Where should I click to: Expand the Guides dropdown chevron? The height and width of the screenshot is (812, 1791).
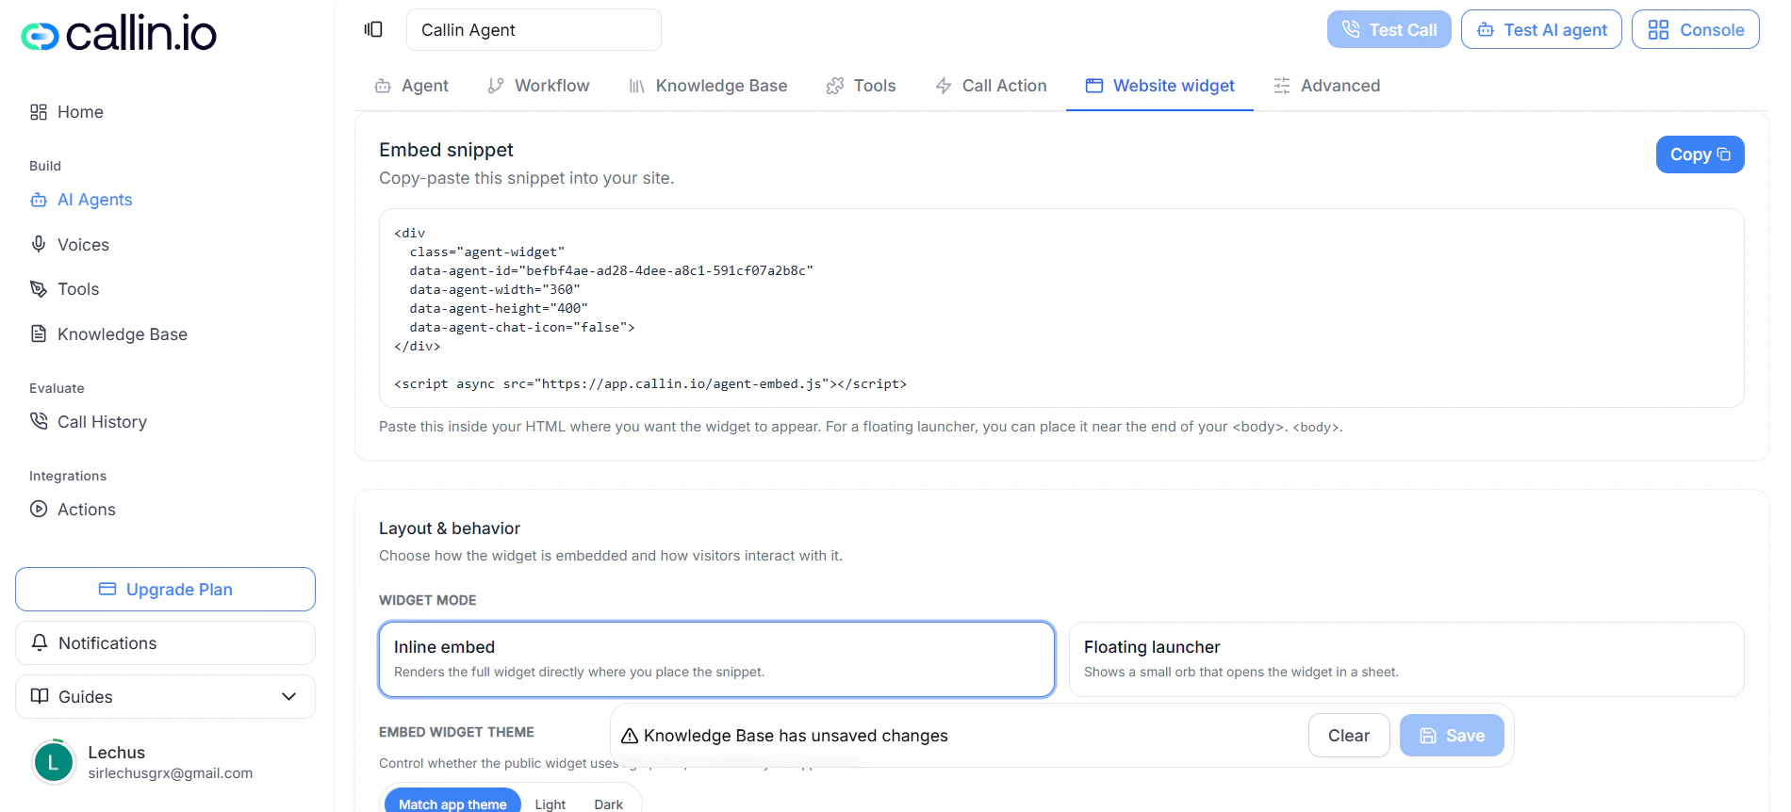288,696
